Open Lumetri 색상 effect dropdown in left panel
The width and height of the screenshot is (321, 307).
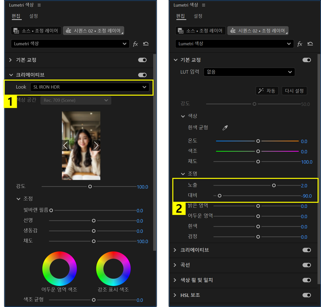coord(70,44)
